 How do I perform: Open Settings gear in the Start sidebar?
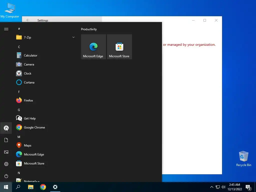click(x=6, y=164)
